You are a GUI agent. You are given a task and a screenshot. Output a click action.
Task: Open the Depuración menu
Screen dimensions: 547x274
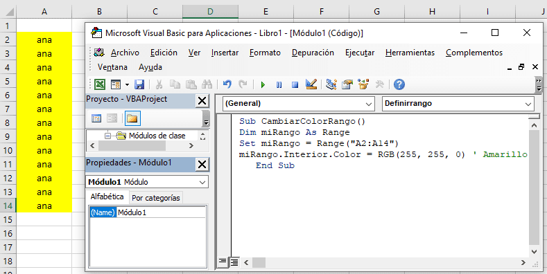pyautogui.click(x=313, y=53)
